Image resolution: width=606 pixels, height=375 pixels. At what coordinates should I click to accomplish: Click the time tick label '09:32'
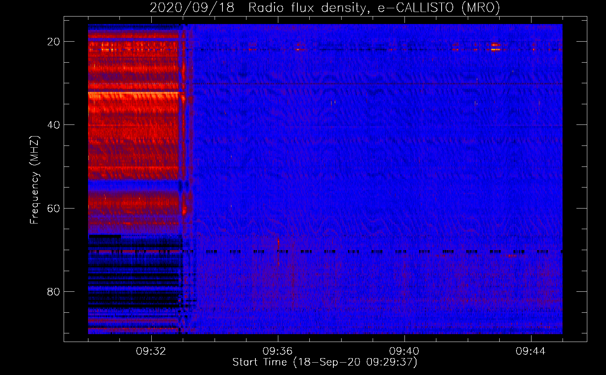(x=151, y=351)
